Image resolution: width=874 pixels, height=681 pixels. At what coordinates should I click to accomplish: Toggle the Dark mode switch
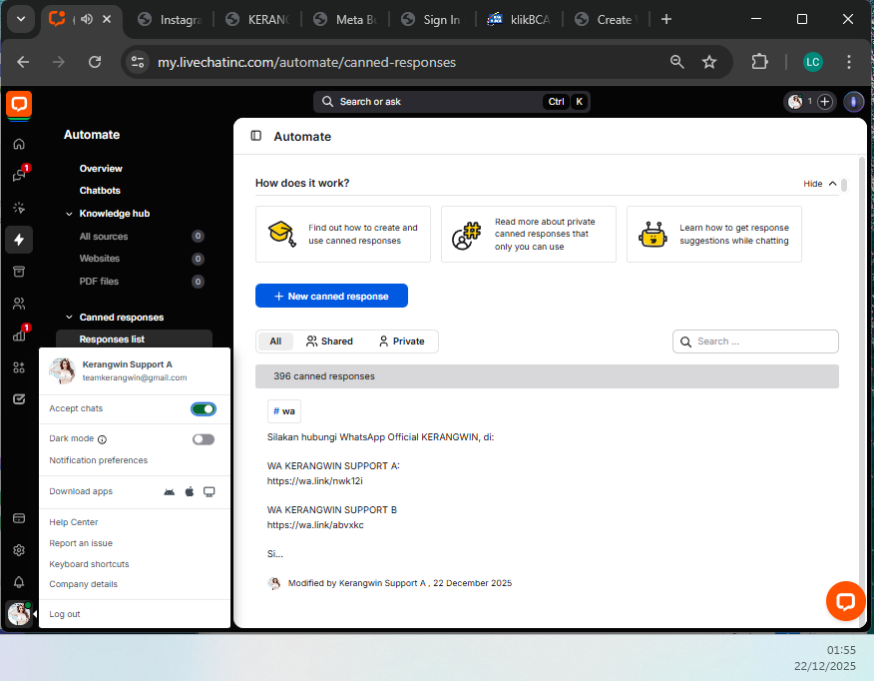[204, 439]
